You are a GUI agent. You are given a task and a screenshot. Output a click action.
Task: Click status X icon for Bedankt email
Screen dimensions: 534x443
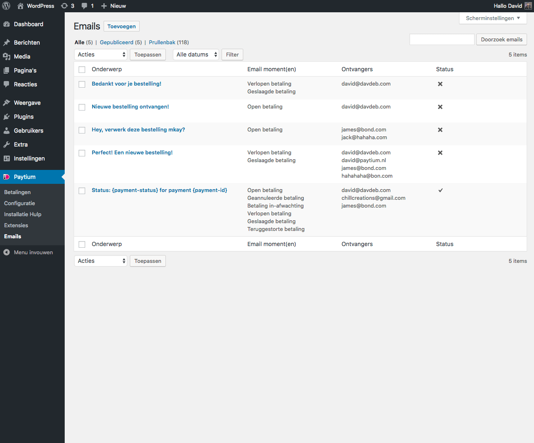pos(440,84)
